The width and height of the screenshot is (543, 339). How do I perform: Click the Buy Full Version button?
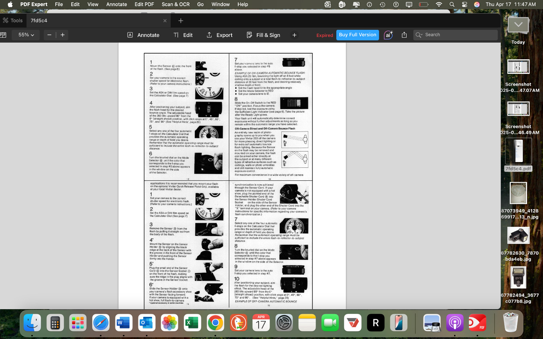357,35
